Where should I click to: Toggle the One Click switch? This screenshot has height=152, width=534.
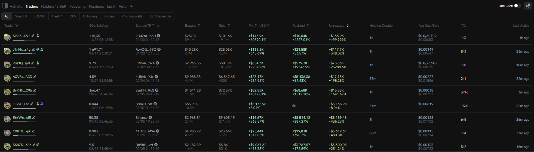click(x=517, y=6)
